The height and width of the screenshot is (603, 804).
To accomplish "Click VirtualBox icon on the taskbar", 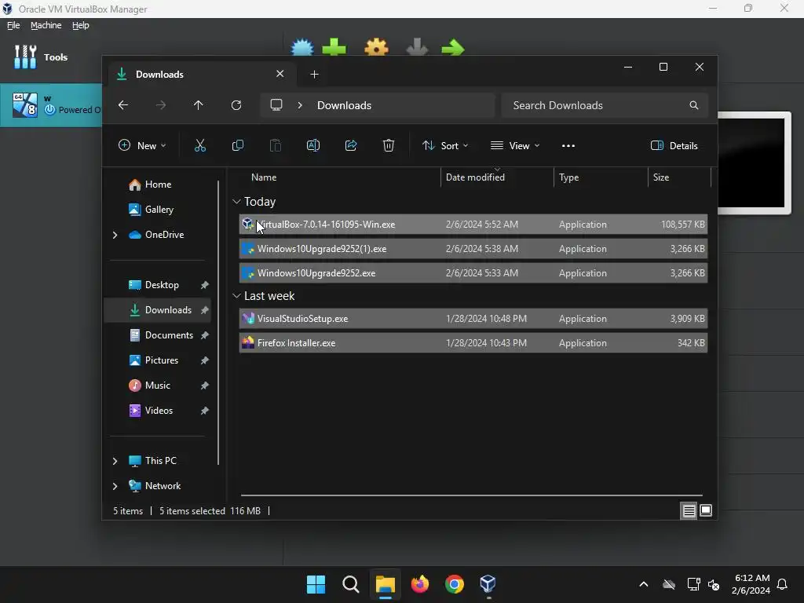I will (488, 584).
